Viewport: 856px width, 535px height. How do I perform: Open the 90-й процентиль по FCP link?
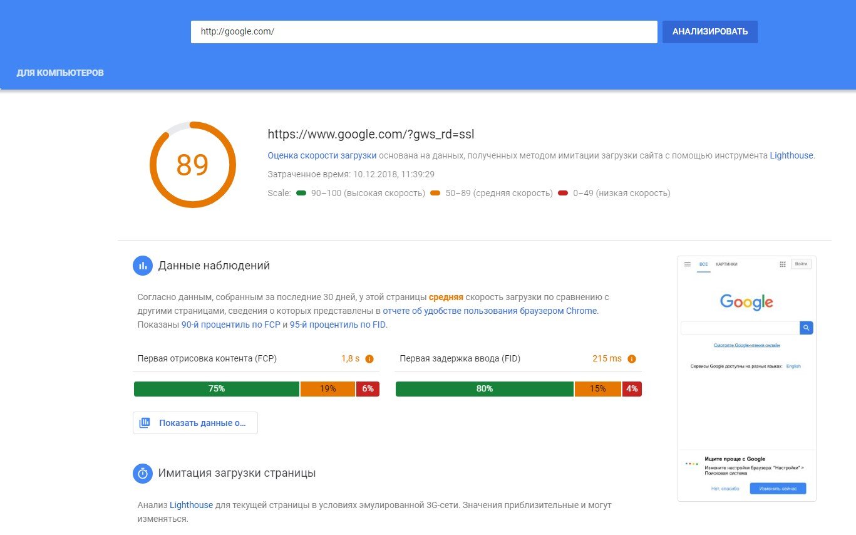230,325
